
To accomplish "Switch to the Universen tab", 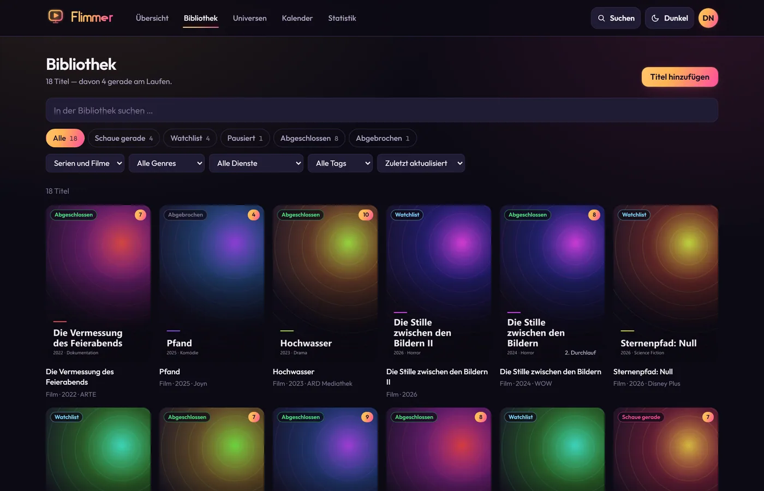I will click(x=250, y=18).
